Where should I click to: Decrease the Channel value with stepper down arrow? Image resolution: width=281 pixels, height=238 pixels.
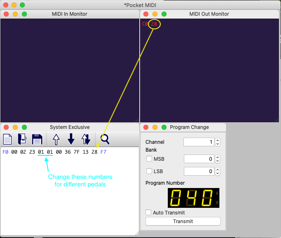click(217, 144)
